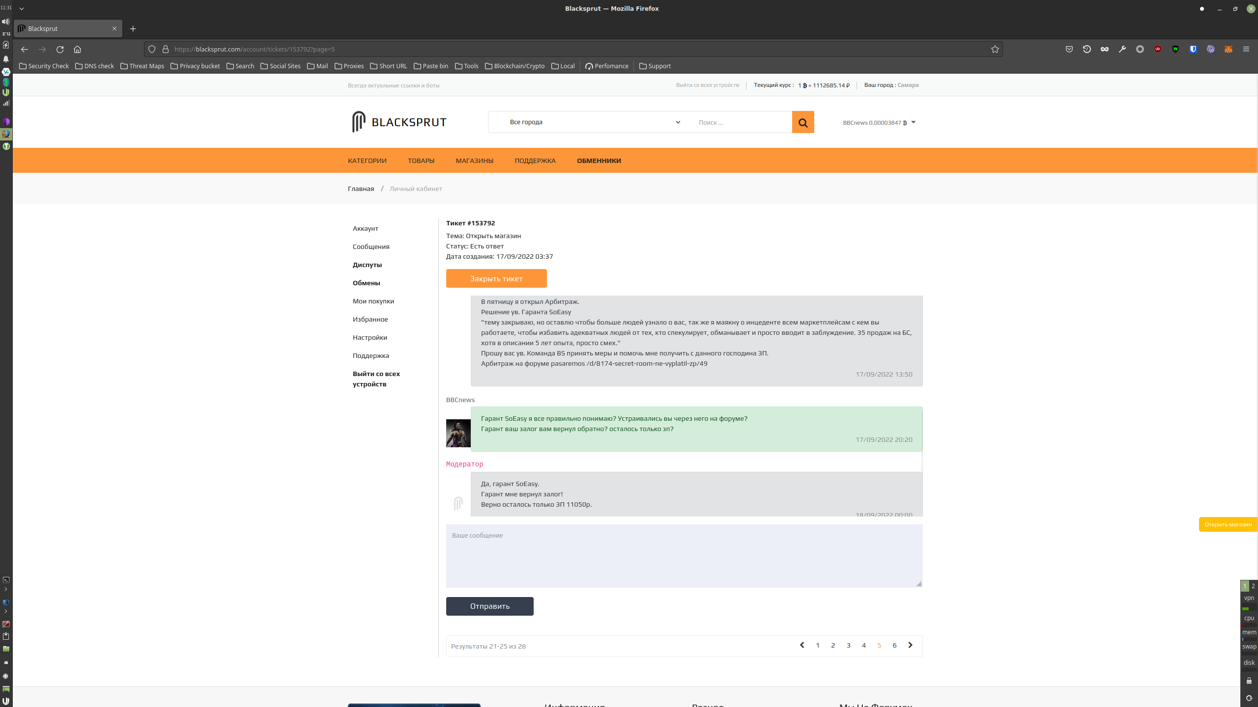Viewport: 1258px width, 707px height.
Task: Select Диспуты in the account sidebar
Action: [367, 265]
